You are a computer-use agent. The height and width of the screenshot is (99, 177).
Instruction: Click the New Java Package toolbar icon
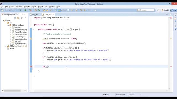[36, 10]
